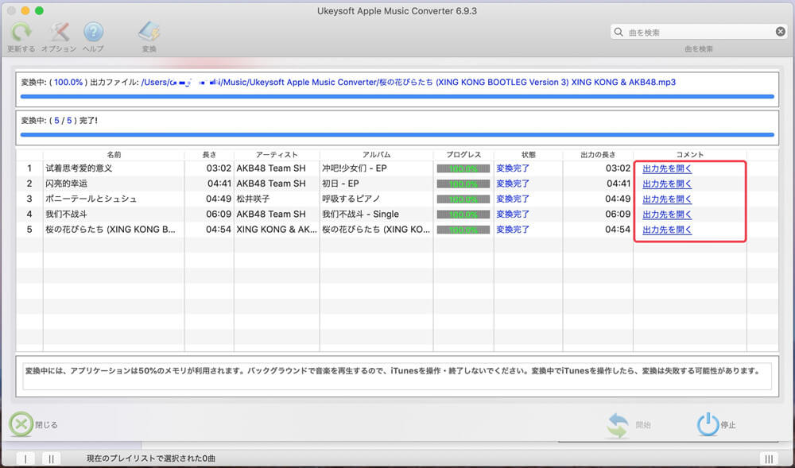795x468 pixels.
Task: Select the song ポニーテールとシュシュ
Action: point(91,199)
